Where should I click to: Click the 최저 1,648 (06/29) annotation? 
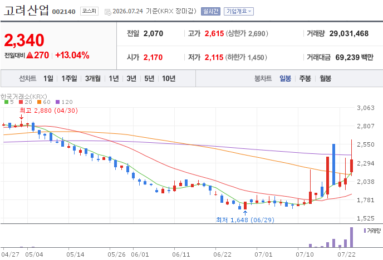click(245, 220)
